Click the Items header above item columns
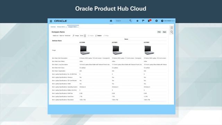Screen dimensions: 222x125 coord(126,39)
